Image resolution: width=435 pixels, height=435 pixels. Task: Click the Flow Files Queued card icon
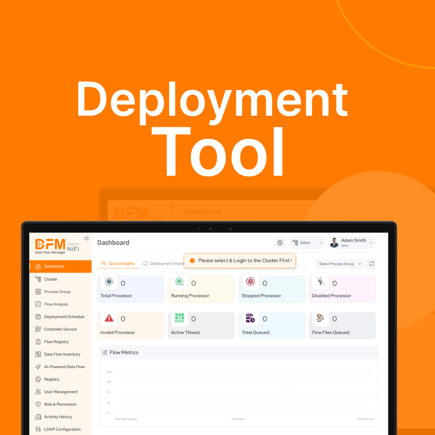(x=321, y=318)
